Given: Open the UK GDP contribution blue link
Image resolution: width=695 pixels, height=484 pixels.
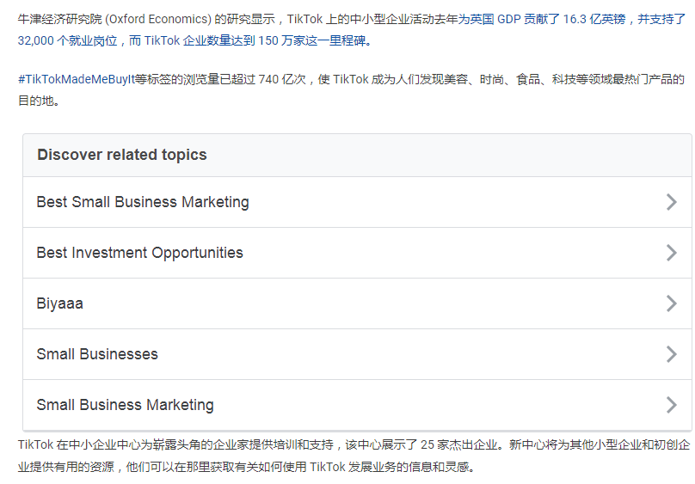Looking at the screenshot, I should [572, 19].
